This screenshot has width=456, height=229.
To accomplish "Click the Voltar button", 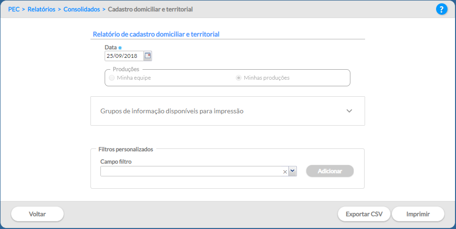I will point(37,214).
